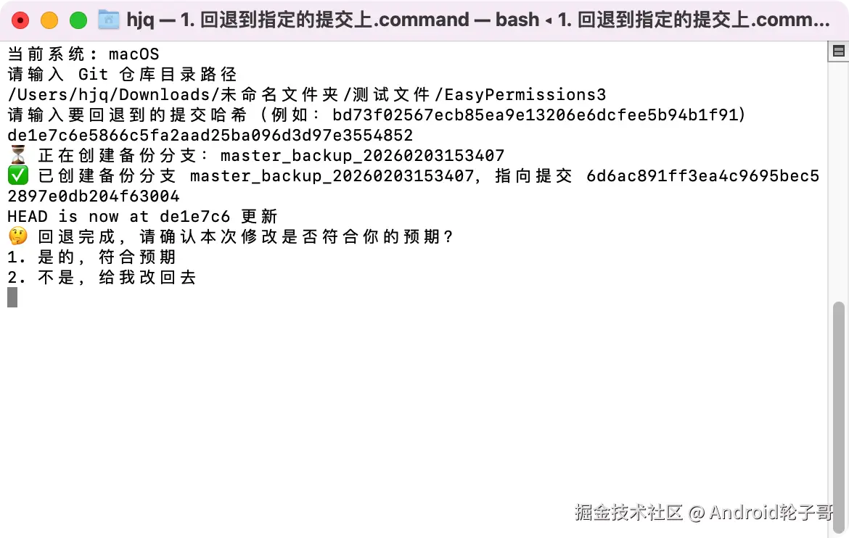Minimize the terminal using the yellow button
This screenshot has height=538, width=849.
49,20
